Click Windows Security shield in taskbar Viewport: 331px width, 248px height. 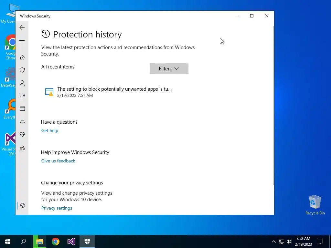point(87,242)
